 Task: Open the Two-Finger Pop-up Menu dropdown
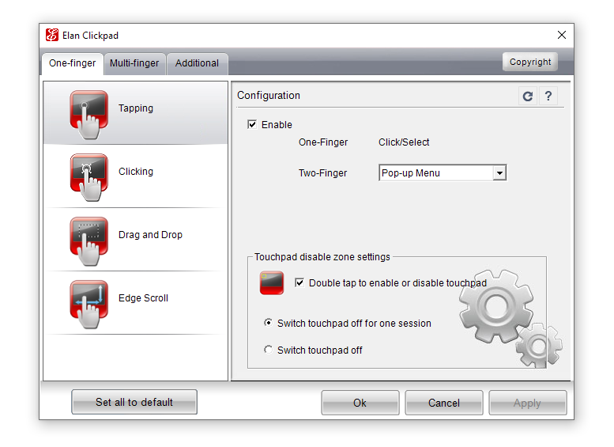click(x=443, y=173)
